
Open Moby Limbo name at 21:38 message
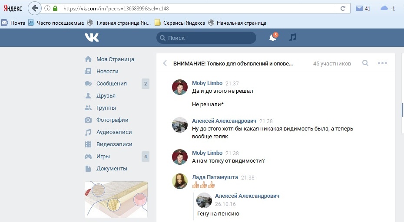tap(207, 153)
